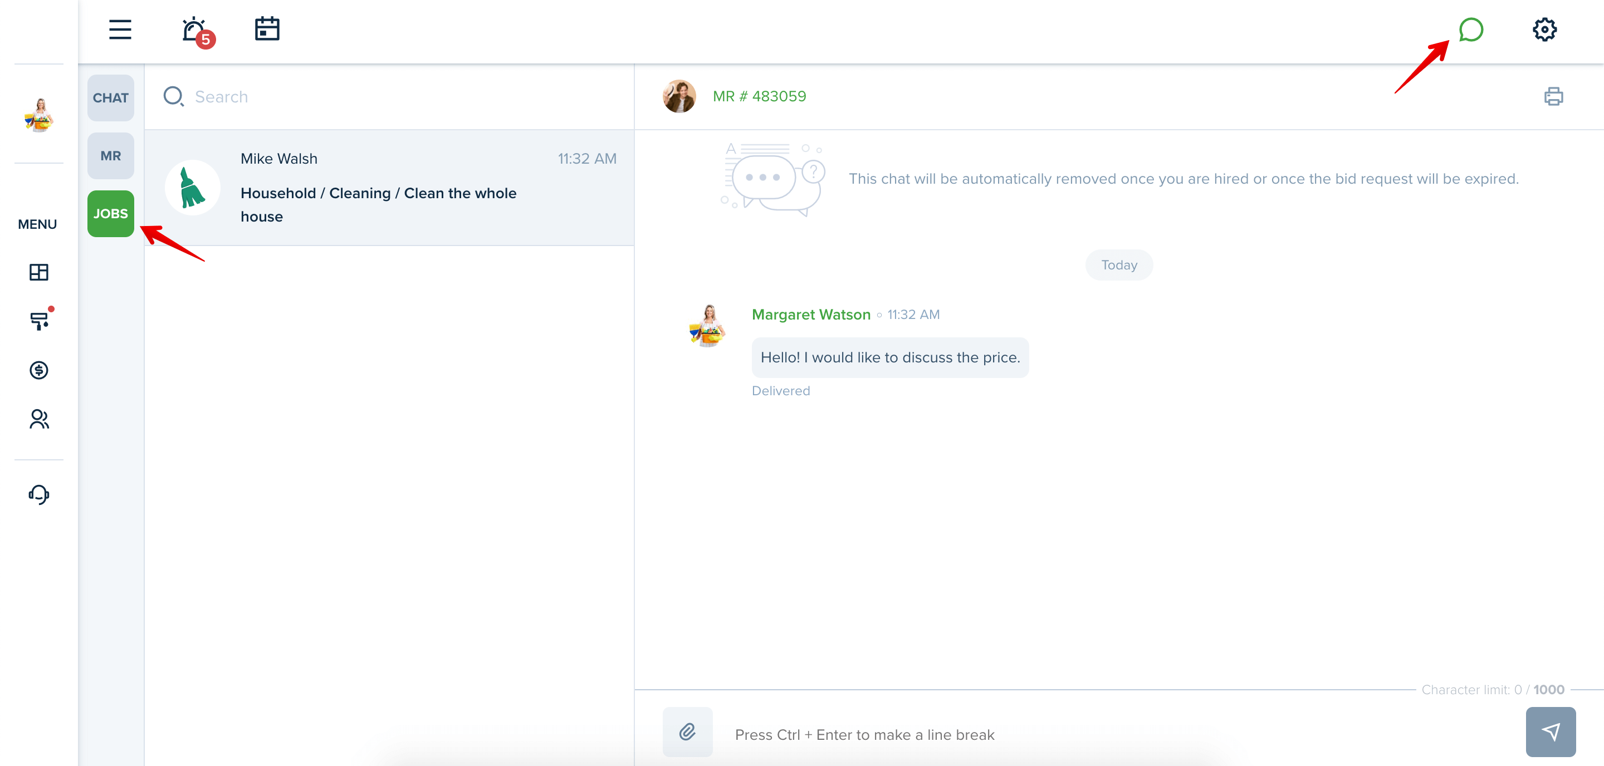
Task: Switch to the MR tab
Action: [x=110, y=155]
